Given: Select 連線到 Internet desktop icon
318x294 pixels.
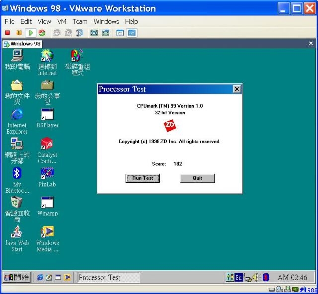Looking at the screenshot, I should pos(47,62).
